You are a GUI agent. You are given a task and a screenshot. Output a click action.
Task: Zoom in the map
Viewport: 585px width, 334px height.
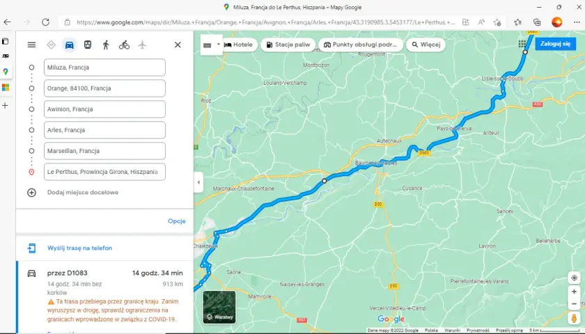574,292
